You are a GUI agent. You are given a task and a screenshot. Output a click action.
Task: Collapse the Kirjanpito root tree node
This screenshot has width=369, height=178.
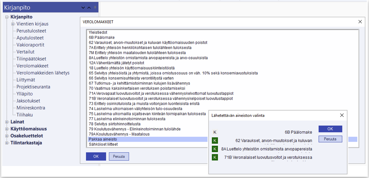click(7, 17)
